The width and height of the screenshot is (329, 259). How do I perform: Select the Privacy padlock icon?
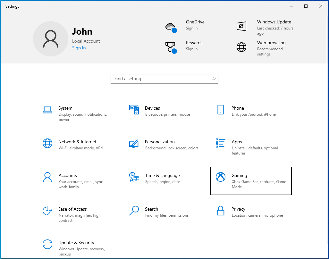point(220,211)
